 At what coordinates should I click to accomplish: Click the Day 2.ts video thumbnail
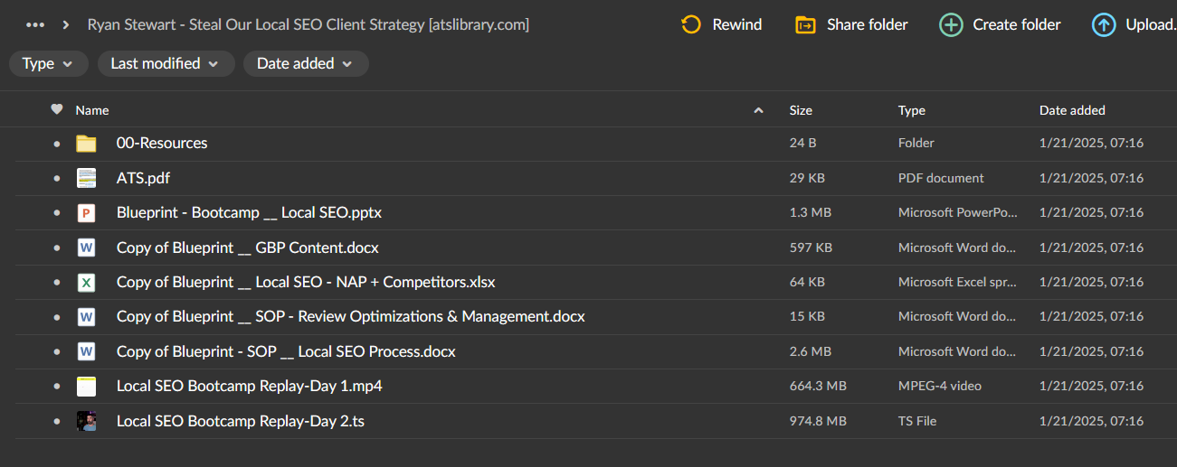[86, 421]
